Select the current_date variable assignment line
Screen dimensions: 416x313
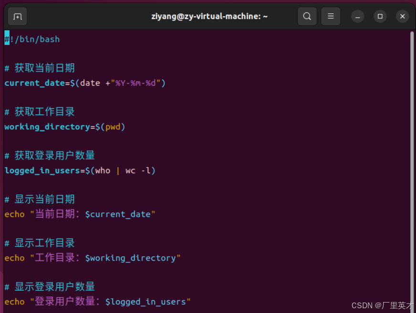pos(84,83)
